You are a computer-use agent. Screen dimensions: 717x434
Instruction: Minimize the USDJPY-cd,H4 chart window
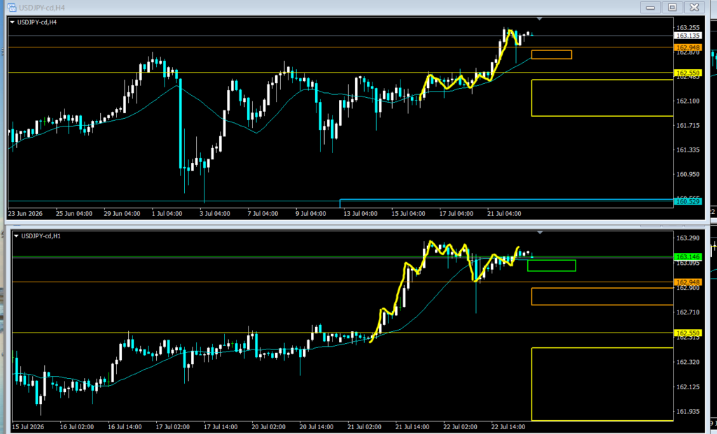click(650, 7)
